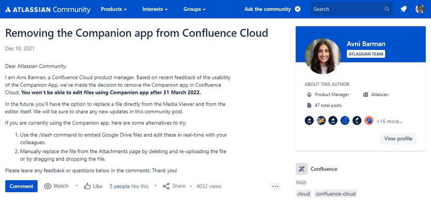Click the View profile button
Screen dimensions: 431x200
398,139
